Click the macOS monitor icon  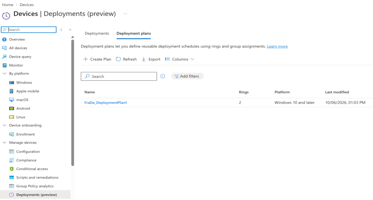tap(11, 100)
